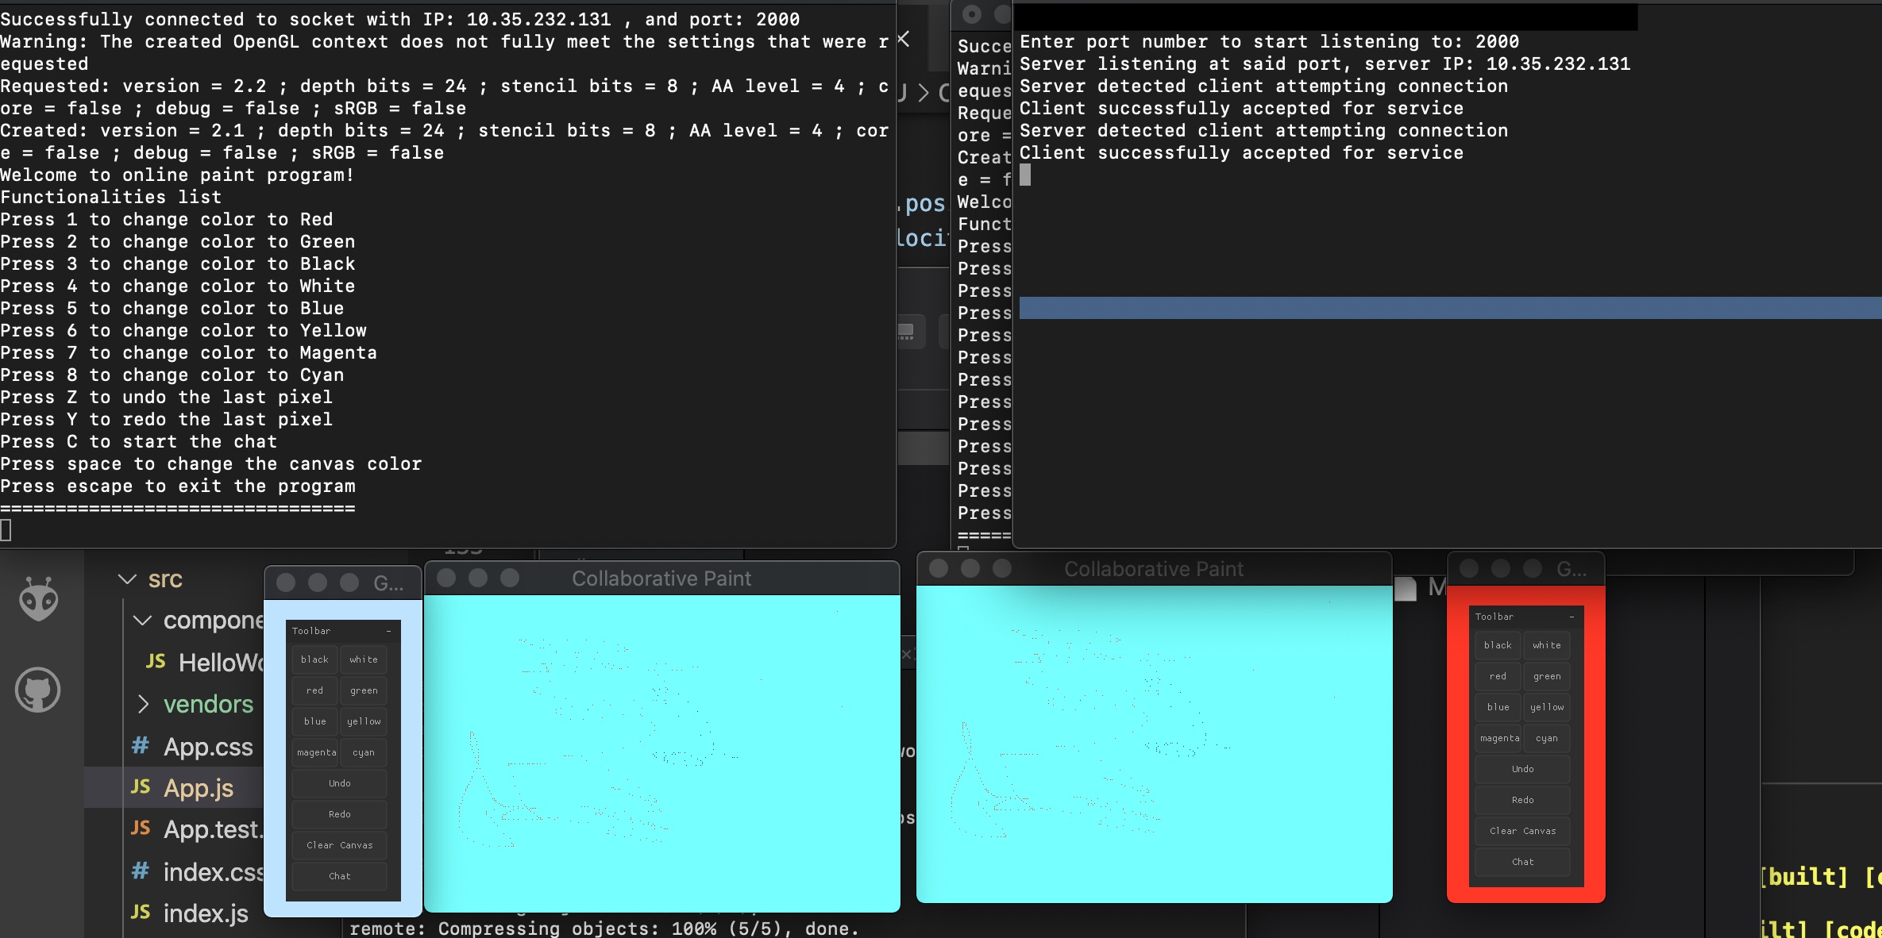Viewport: 1882px width, 938px height.
Task: Select the green color button
Action: 363,690
